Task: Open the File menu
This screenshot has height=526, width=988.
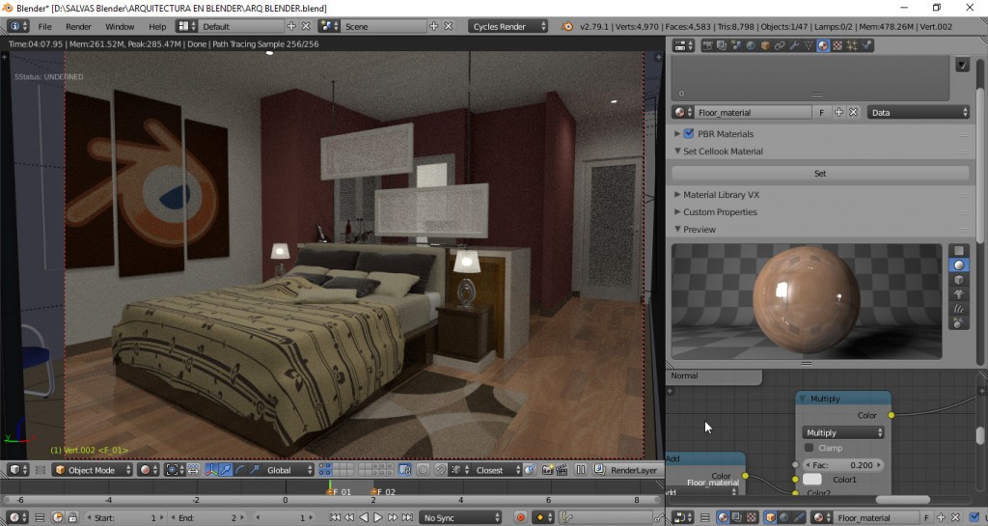Action: [x=44, y=26]
